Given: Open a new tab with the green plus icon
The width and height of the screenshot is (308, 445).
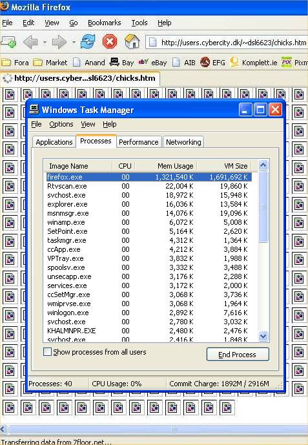Looking at the screenshot, I should click(8, 42).
